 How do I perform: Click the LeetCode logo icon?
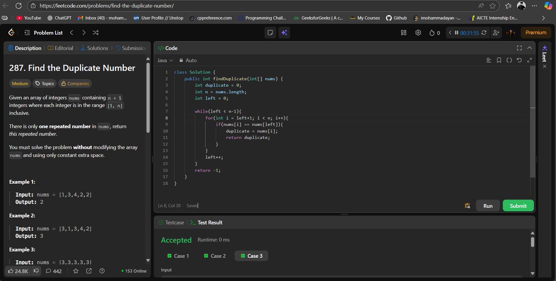(x=11, y=33)
